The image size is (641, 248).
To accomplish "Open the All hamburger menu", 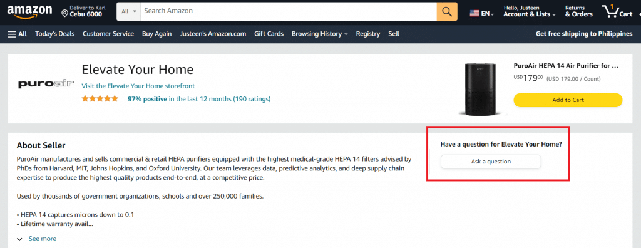I will pyautogui.click(x=18, y=34).
